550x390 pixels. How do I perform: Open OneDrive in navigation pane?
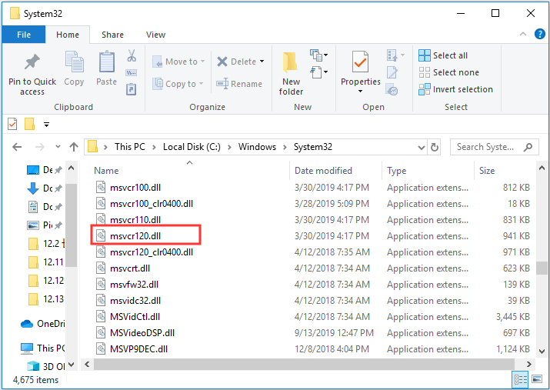coord(42,324)
